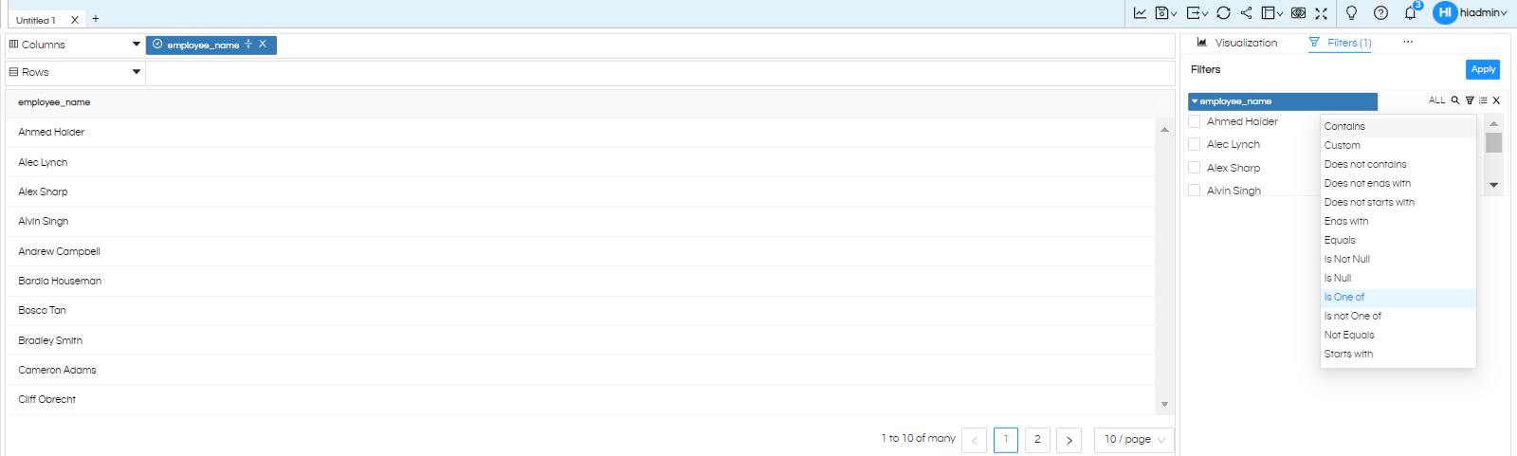Screen dimensions: 1517x456
Task: Click search icon in employee_name filter
Action: pos(1455,100)
